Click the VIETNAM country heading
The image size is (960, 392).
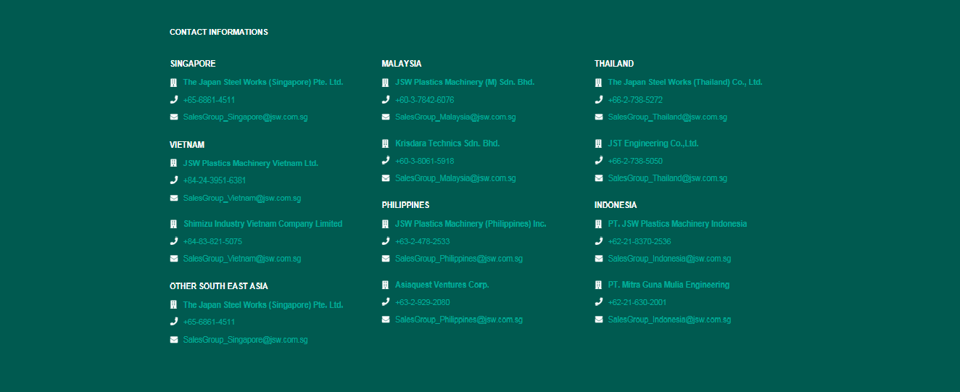click(187, 145)
